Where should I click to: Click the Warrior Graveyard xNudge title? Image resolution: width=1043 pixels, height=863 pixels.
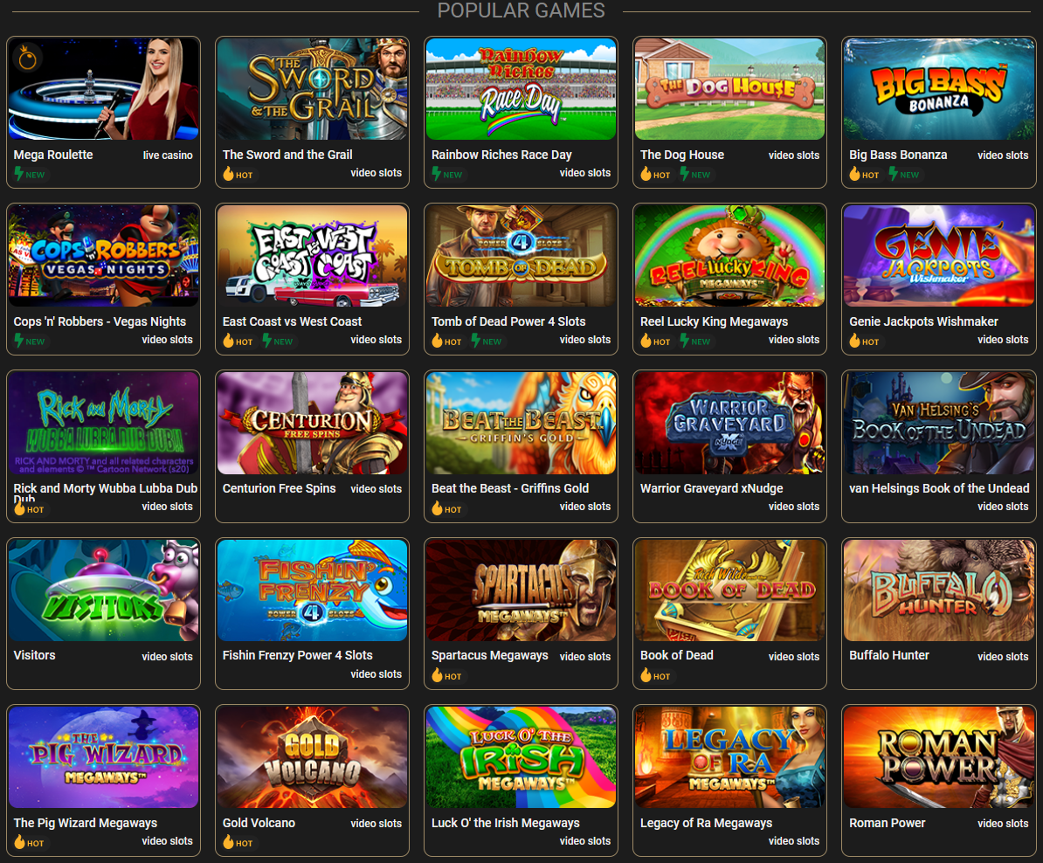711,488
